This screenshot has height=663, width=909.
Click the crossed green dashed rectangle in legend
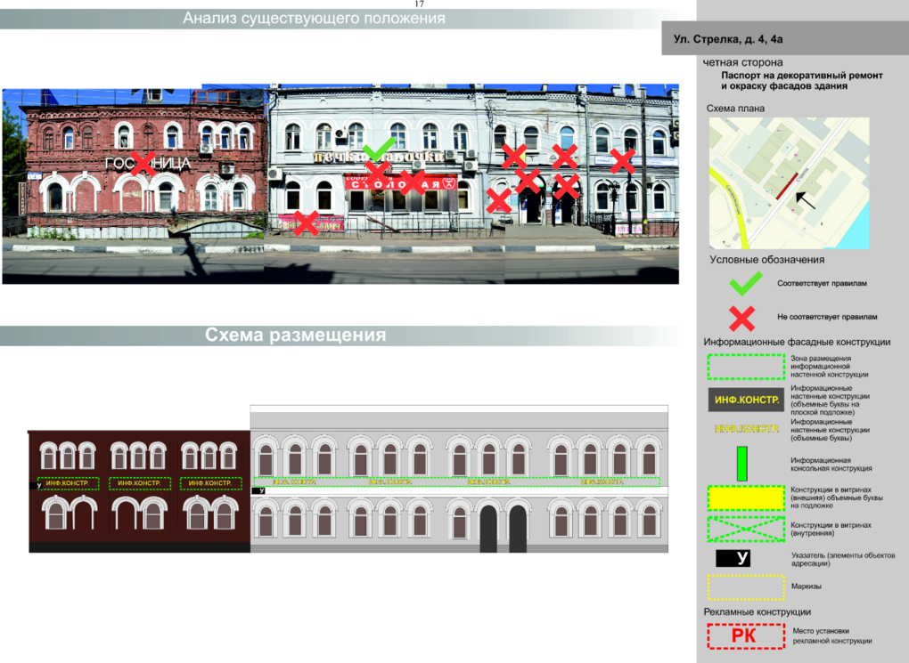745,530
